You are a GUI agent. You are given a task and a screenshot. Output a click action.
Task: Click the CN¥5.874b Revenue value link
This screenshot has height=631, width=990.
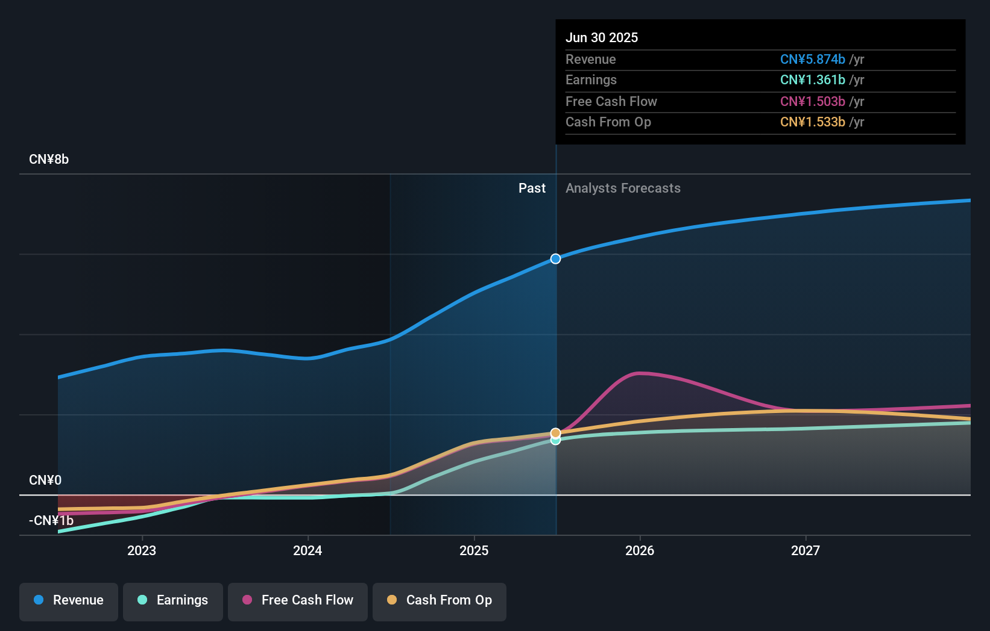813,60
